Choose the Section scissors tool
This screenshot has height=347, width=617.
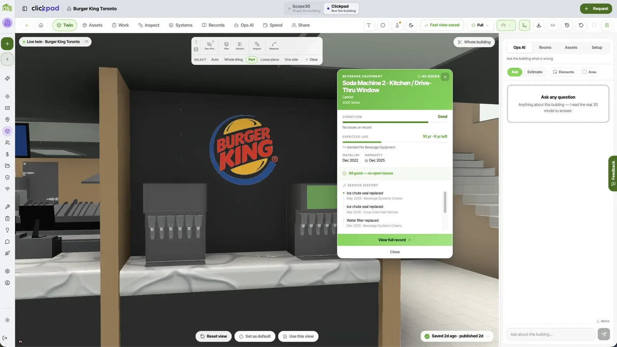[x=240, y=45]
